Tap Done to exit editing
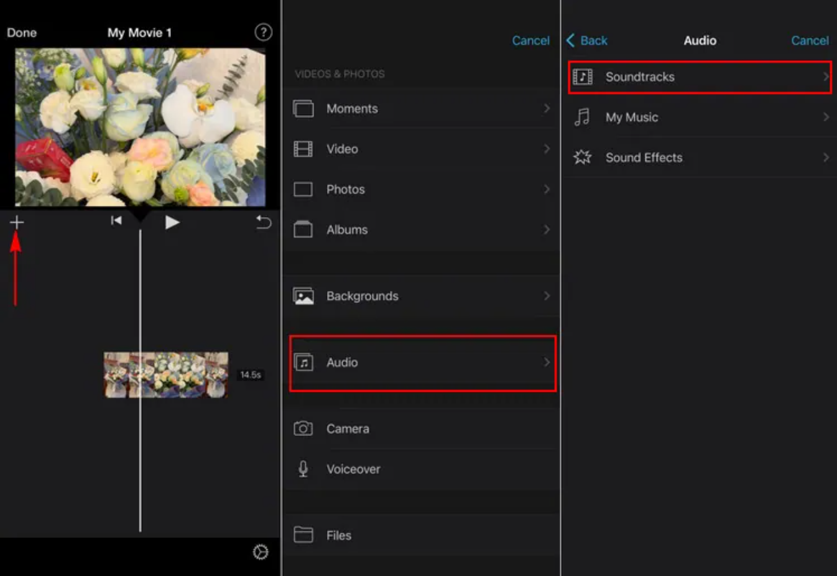Viewport: 837px width, 576px height. pyautogui.click(x=22, y=32)
